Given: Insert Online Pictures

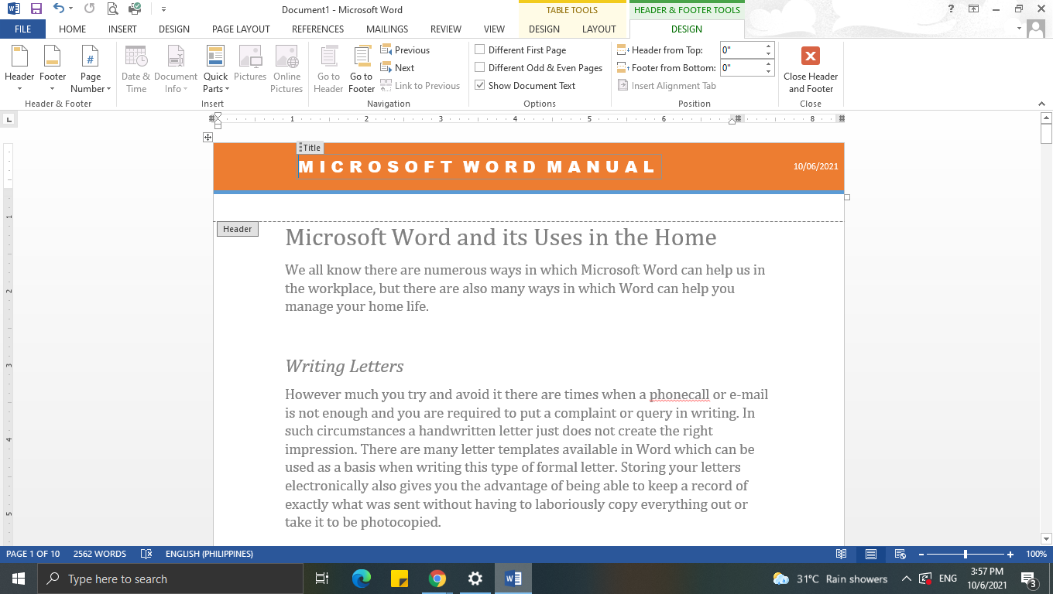Looking at the screenshot, I should click(286, 68).
